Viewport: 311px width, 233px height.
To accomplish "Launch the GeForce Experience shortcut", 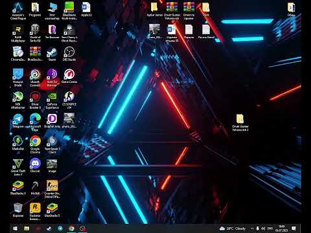I will [52, 100].
